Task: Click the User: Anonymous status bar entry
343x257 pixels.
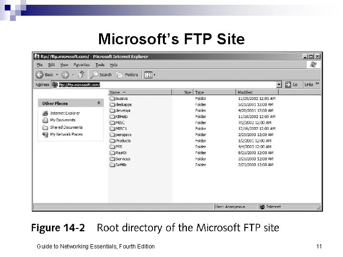Action: (230, 207)
